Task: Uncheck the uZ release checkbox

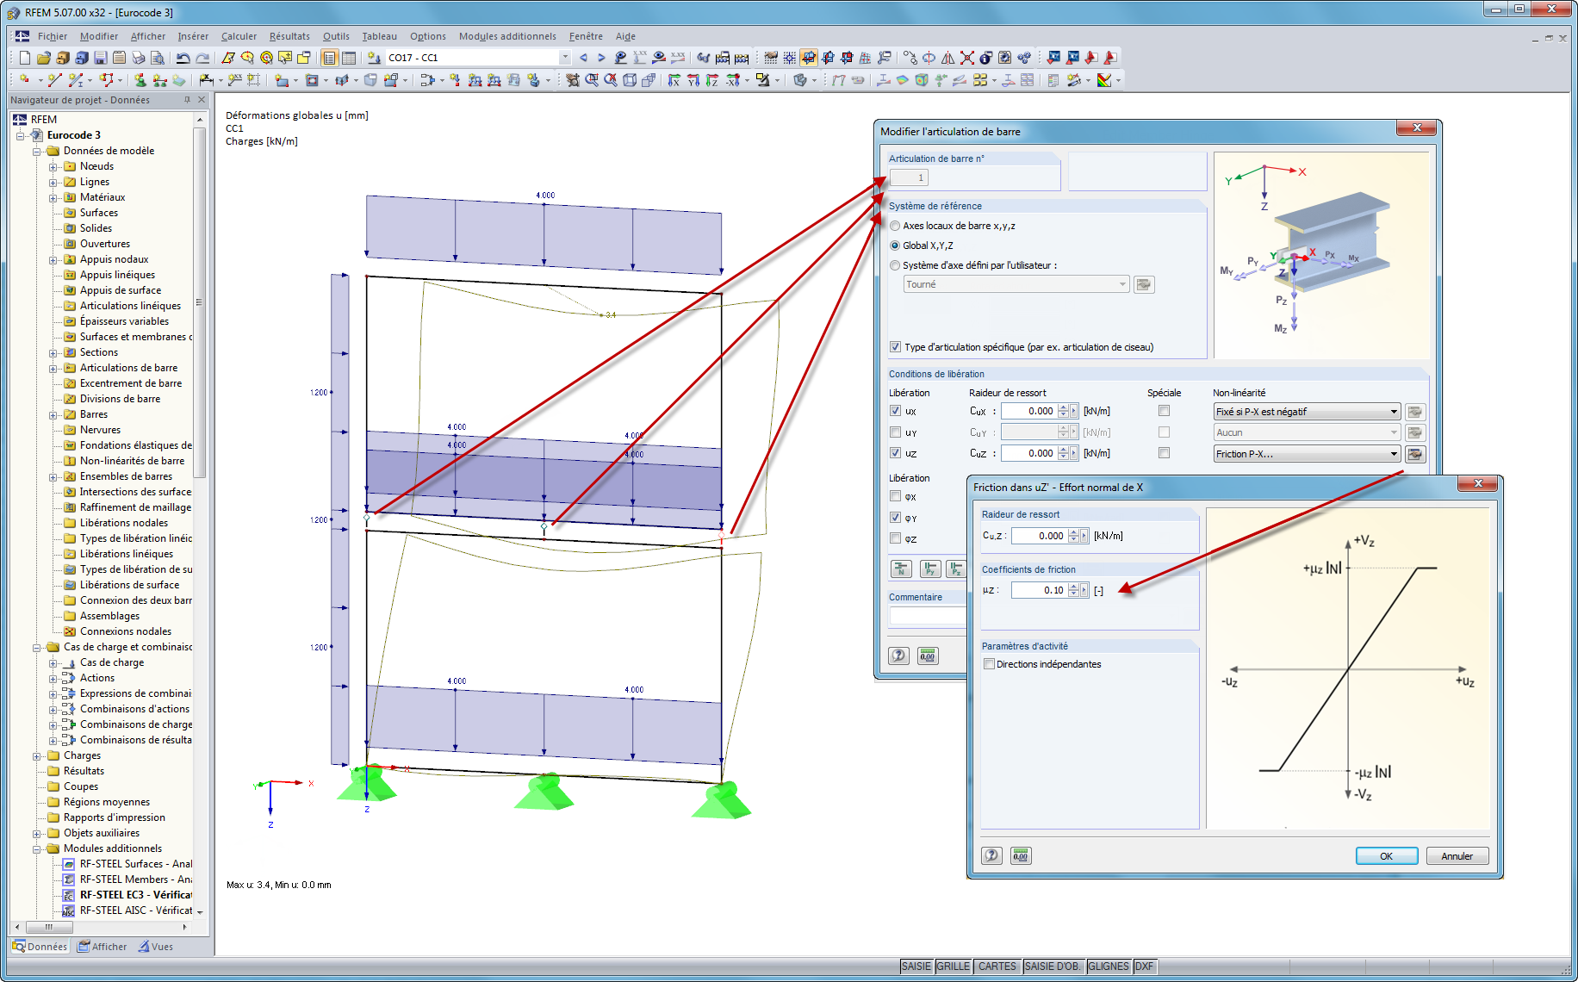Action: (x=896, y=453)
